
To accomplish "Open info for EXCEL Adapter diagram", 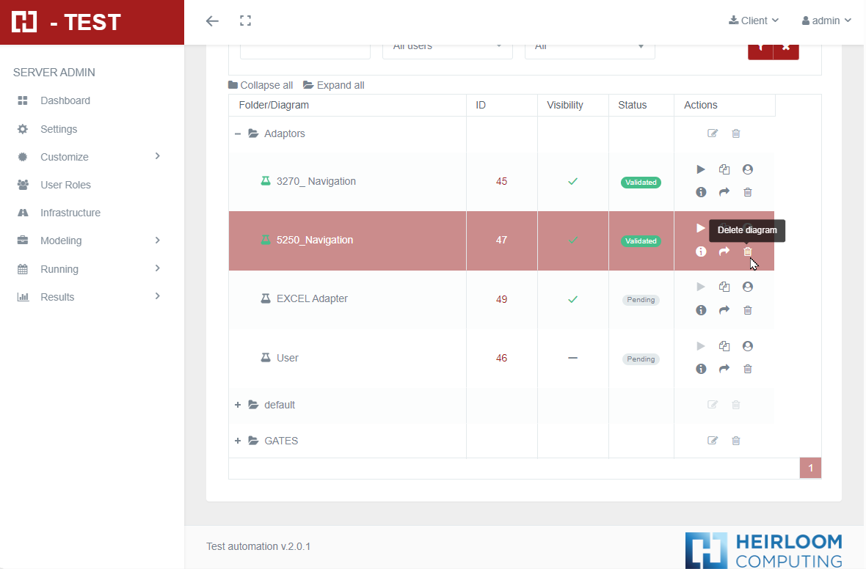I will (701, 310).
